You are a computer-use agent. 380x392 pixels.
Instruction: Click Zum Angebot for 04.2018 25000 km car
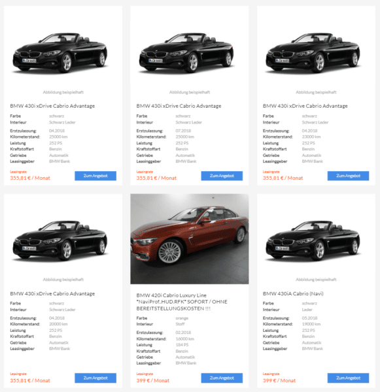point(95,176)
